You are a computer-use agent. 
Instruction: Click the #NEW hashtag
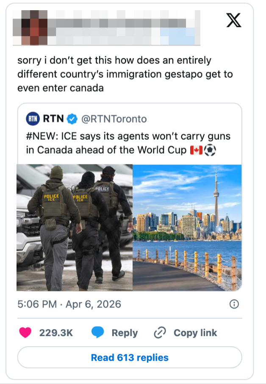[x=40, y=136]
